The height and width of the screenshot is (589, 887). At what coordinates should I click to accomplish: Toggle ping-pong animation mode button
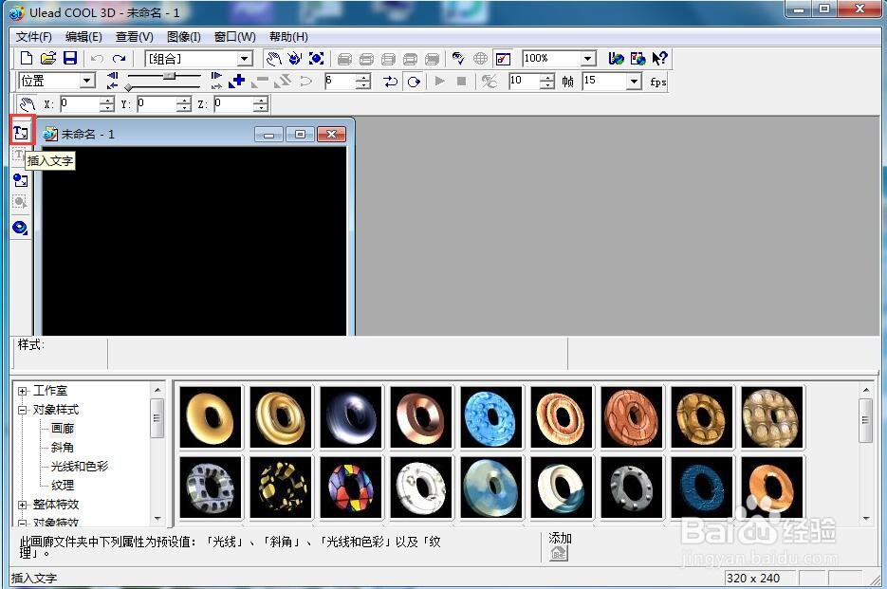(x=390, y=82)
